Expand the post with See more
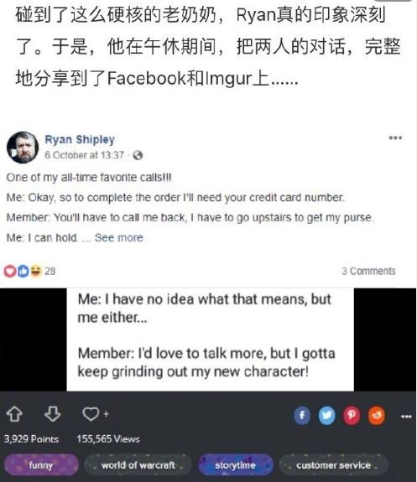Screen dimensions: 417x482 (x=119, y=237)
